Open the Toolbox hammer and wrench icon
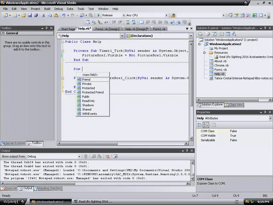Image resolution: width=273 pixels, height=205 pixels. coord(248,15)
